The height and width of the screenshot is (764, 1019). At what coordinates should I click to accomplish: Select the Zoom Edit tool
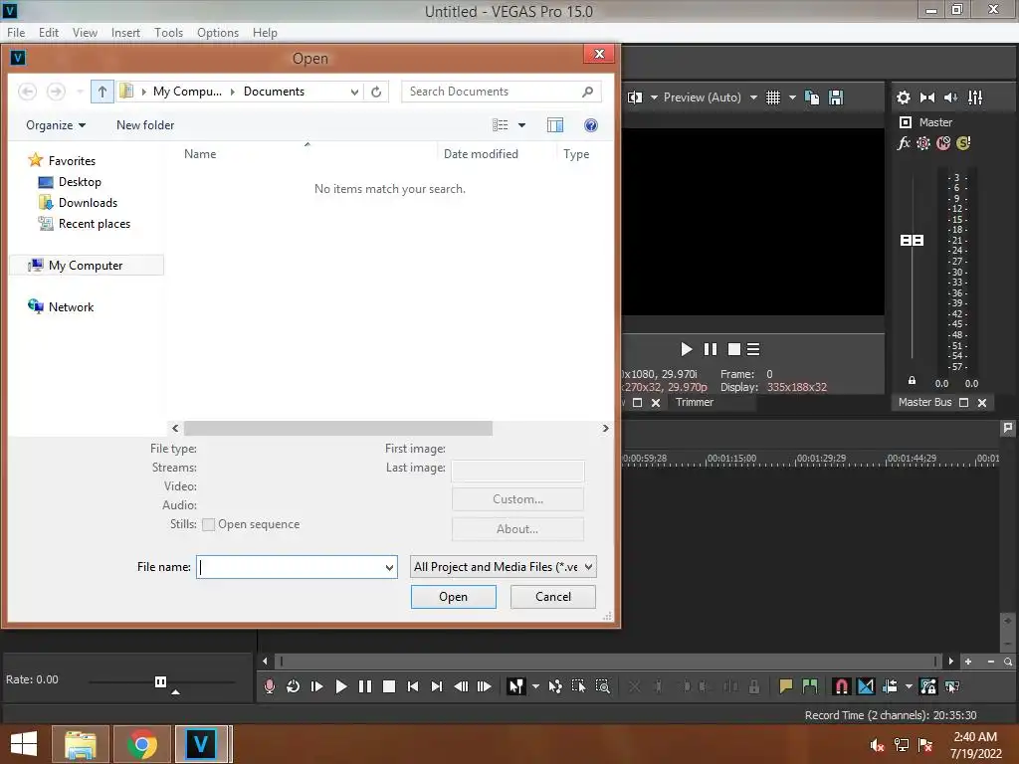(x=602, y=686)
